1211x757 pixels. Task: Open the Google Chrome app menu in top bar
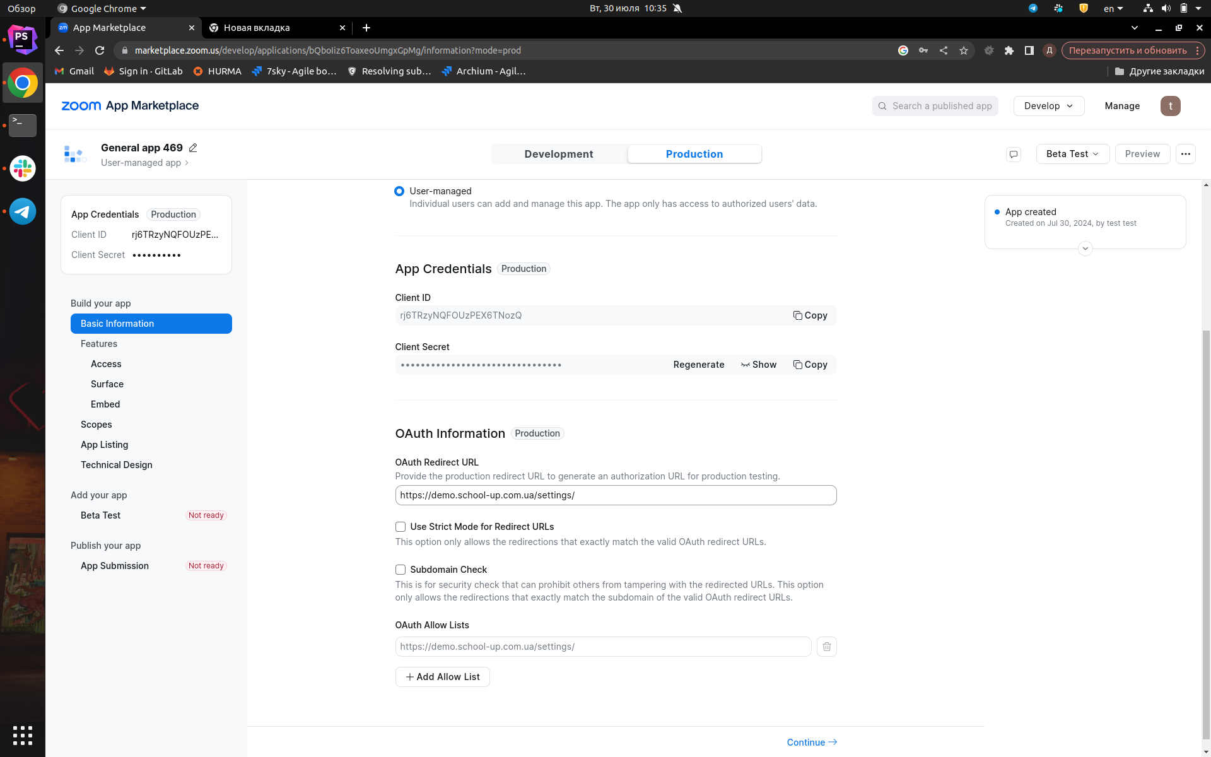click(102, 8)
